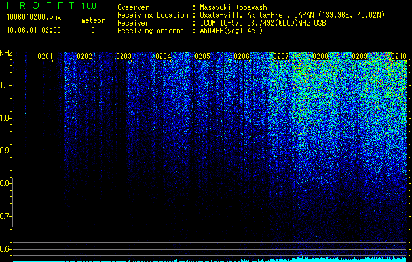
Task: Click the meteor label
Action: pos(93,20)
